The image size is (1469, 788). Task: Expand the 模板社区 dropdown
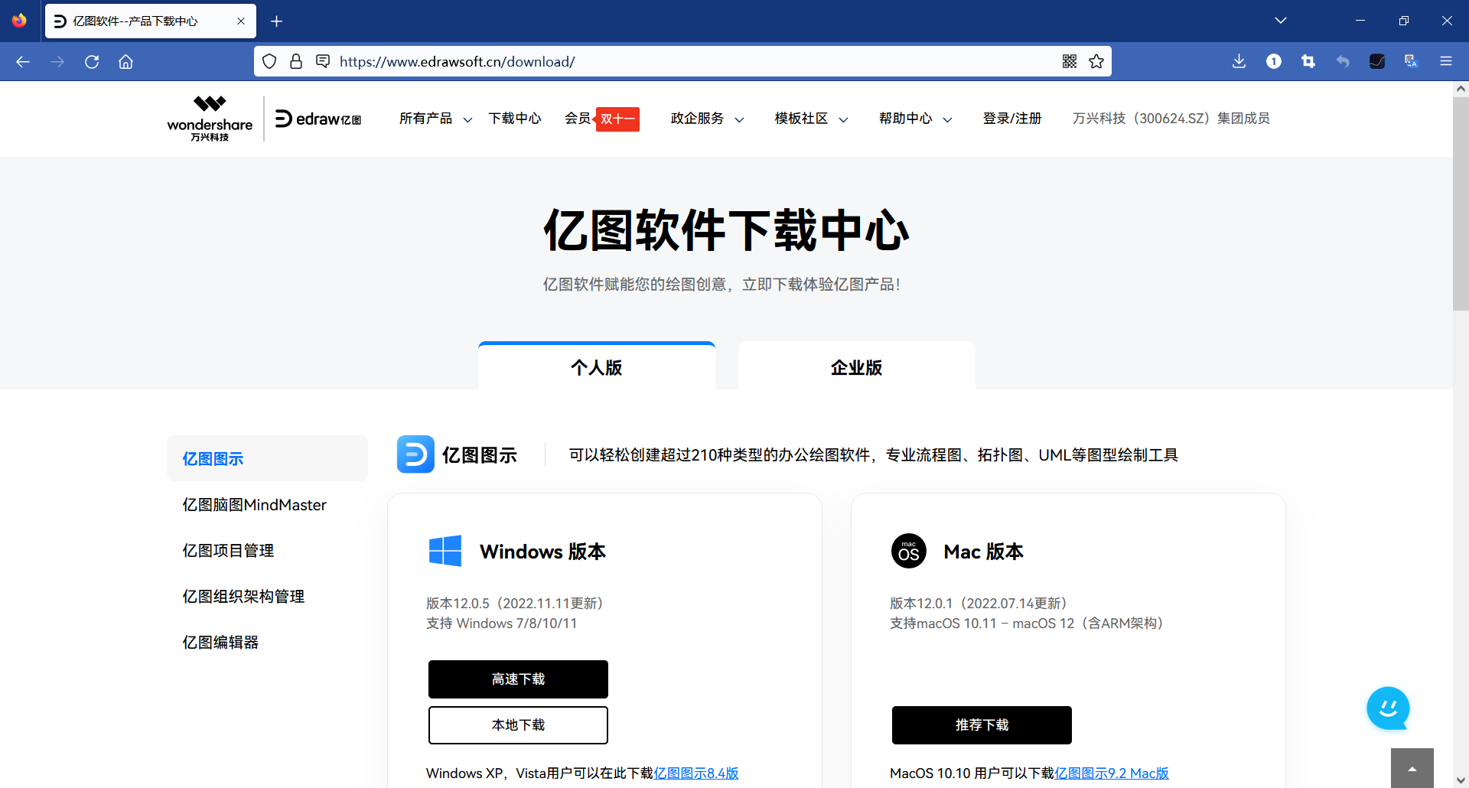pos(811,119)
